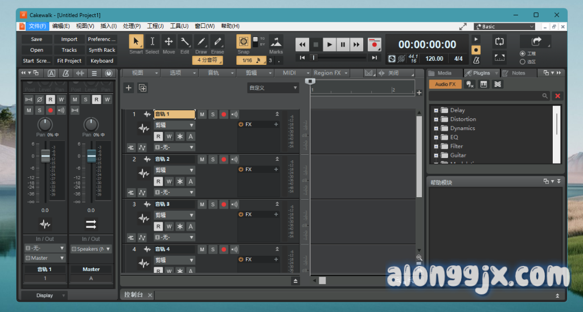
Task: Toggle the metronome icon beside the time display
Action: point(477,60)
